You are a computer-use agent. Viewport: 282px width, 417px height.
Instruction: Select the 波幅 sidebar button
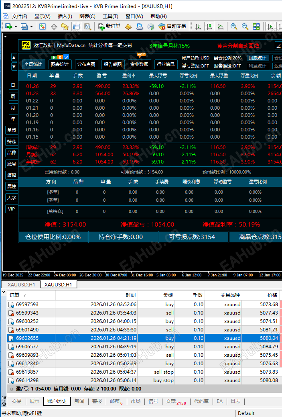[x=12, y=175]
